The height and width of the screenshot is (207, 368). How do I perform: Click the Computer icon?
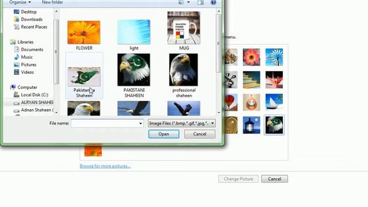point(13,87)
